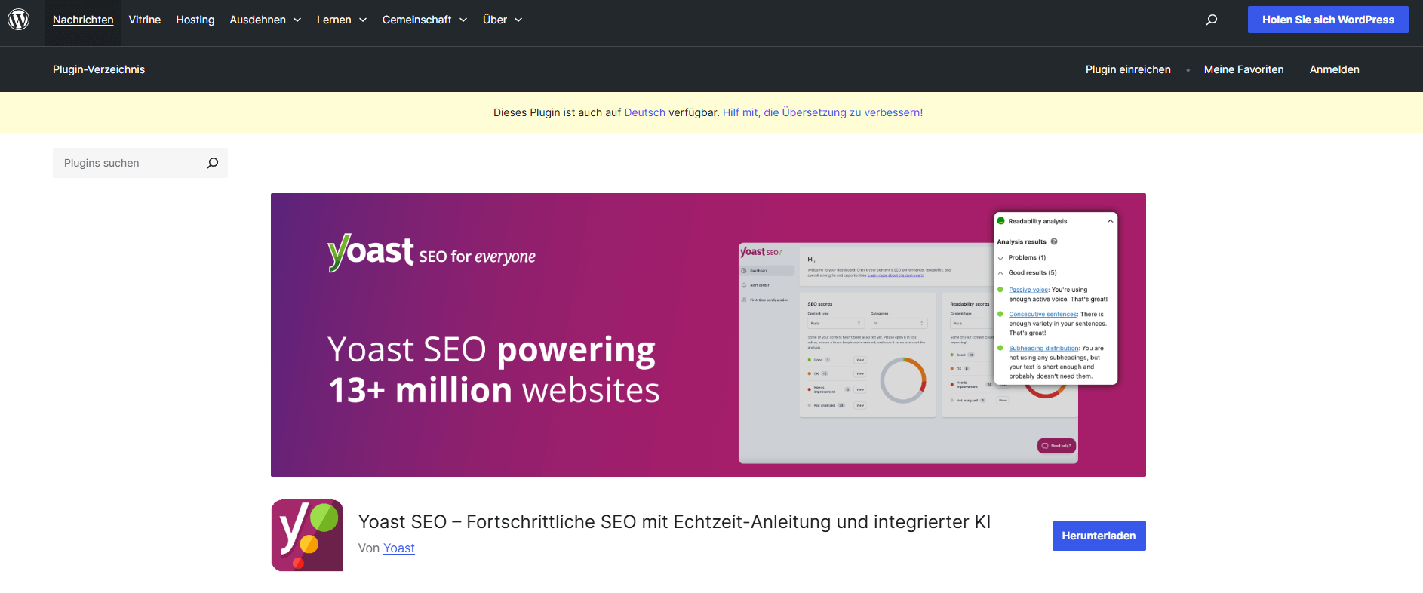Click the Holen Sie sich WordPress button
This screenshot has width=1423, height=593.
tap(1327, 20)
